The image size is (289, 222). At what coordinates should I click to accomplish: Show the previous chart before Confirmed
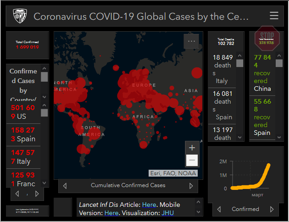(x=219, y=209)
